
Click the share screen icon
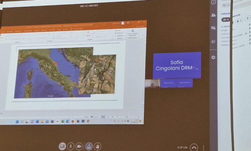(x=89, y=146)
